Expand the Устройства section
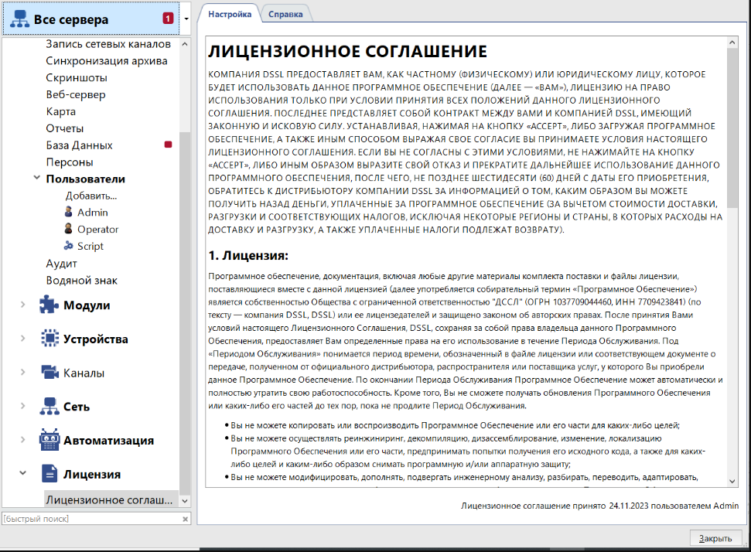Image resolution: width=751 pixels, height=552 pixels. (22, 339)
